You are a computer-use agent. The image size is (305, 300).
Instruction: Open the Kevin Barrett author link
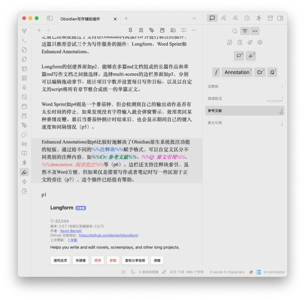tap(71, 231)
